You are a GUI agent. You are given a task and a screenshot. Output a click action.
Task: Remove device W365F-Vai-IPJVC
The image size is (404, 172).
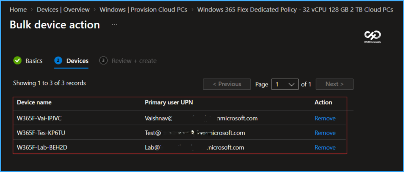click(x=325, y=118)
